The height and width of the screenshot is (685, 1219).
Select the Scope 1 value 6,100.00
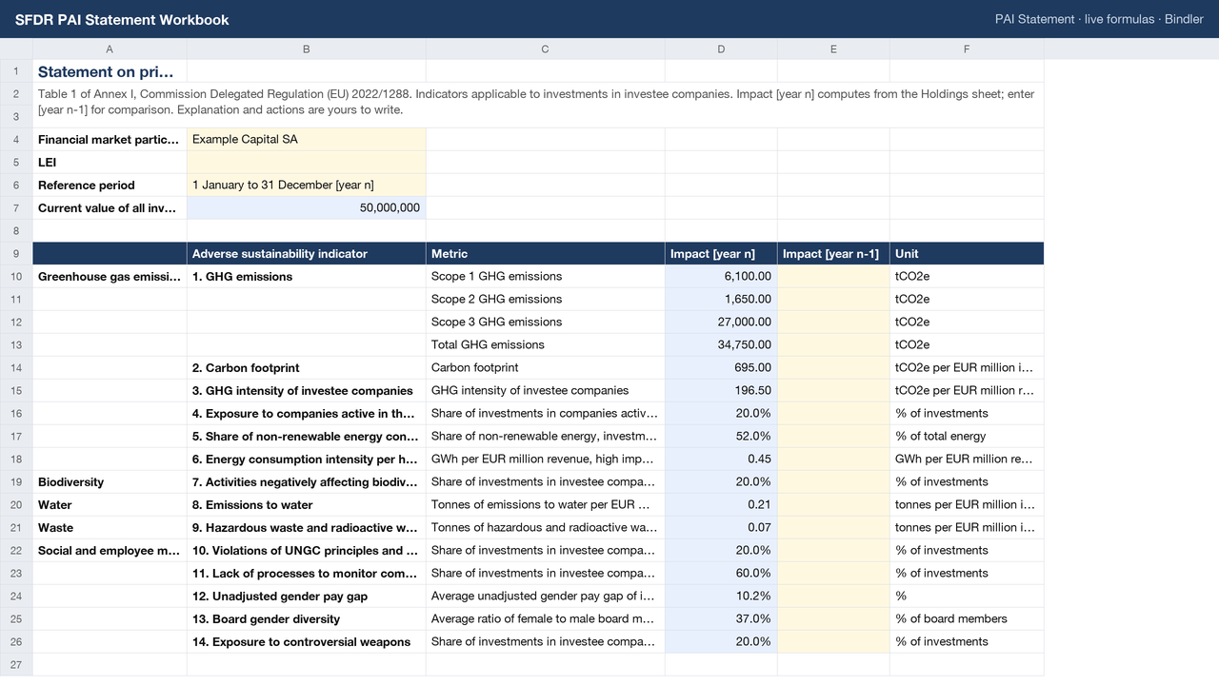tap(721, 276)
